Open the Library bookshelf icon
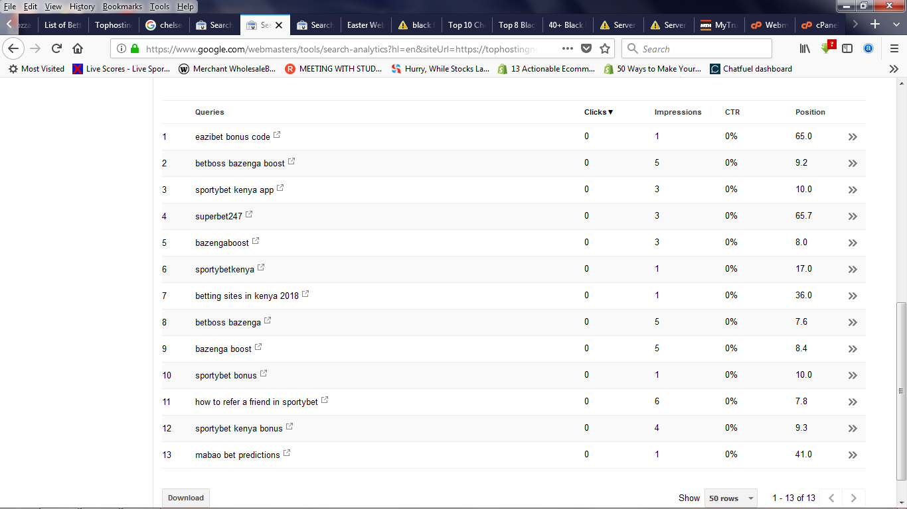 coord(805,48)
